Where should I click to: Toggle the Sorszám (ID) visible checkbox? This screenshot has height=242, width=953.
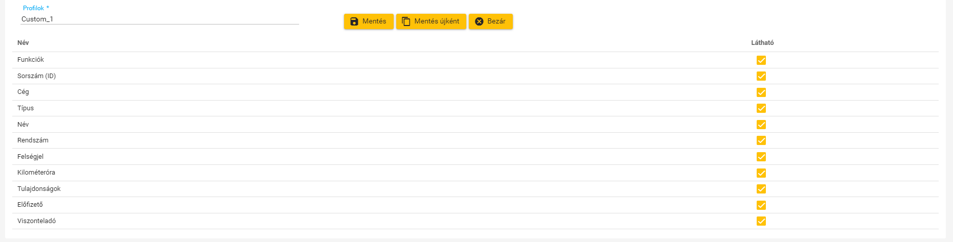[x=761, y=76]
